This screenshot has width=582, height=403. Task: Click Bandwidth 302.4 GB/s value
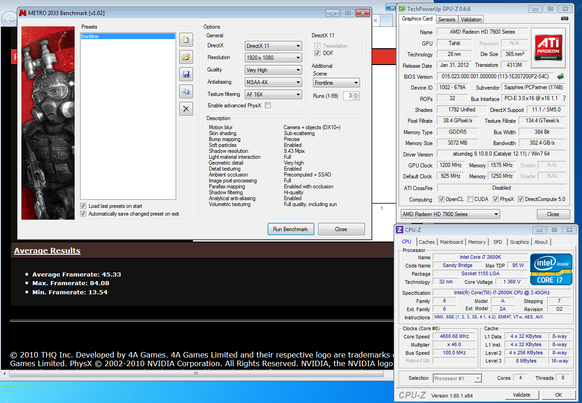542,143
